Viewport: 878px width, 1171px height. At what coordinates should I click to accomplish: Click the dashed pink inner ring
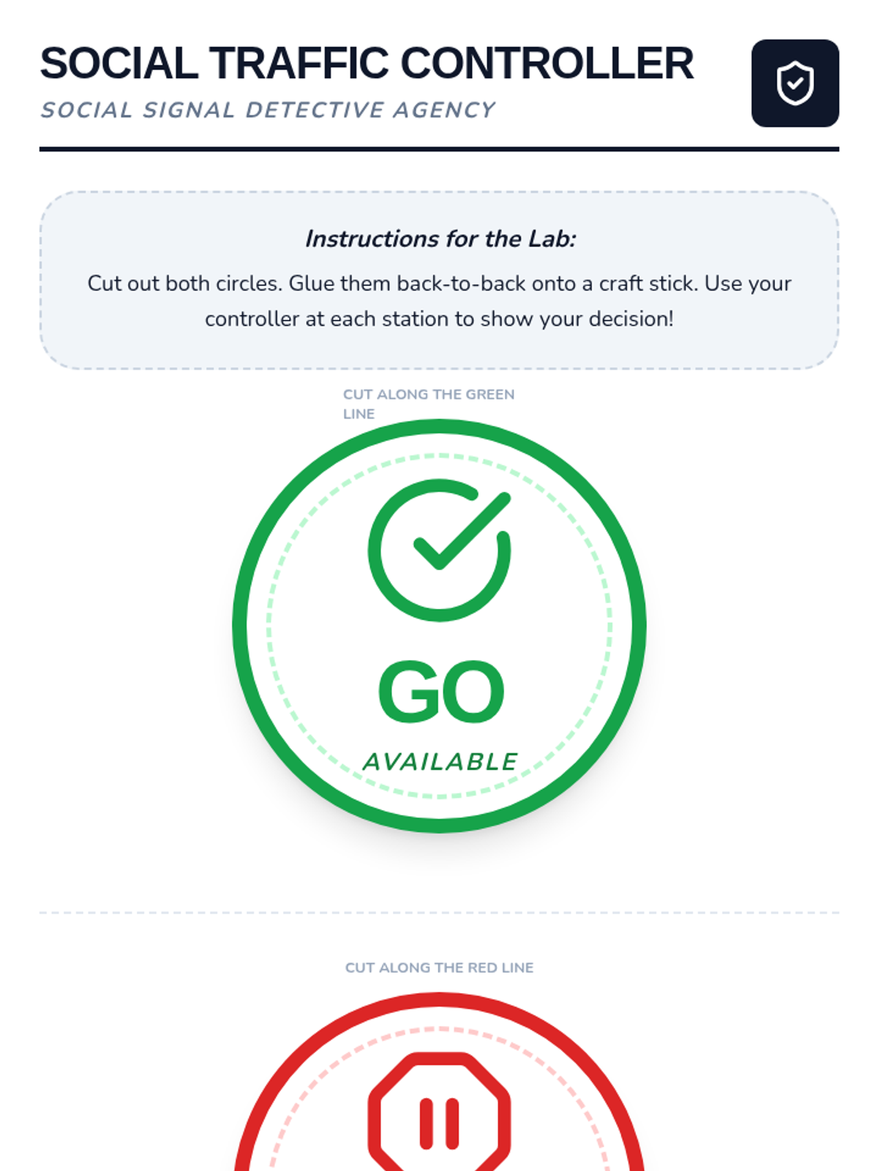click(439, 1029)
